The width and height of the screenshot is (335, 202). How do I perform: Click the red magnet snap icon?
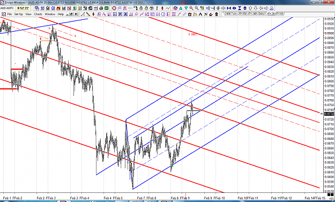pos(211,14)
